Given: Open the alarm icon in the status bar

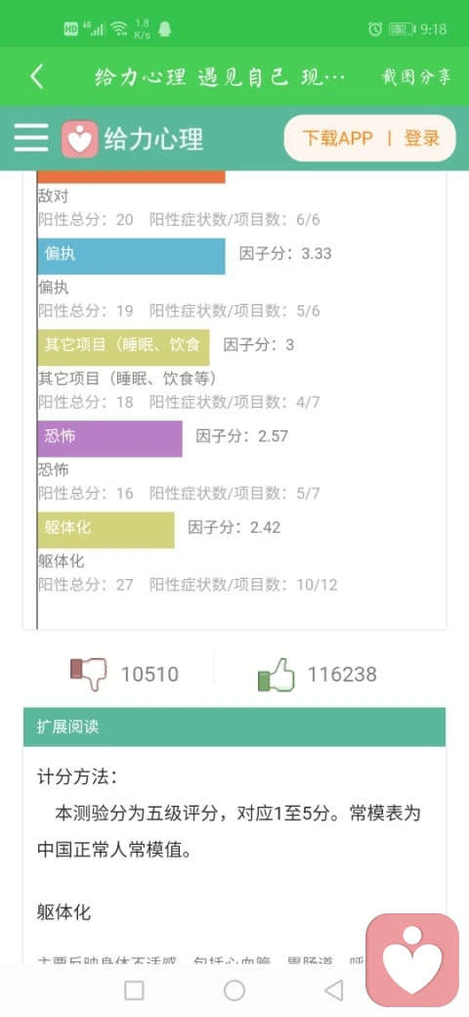Looking at the screenshot, I should pos(375,28).
